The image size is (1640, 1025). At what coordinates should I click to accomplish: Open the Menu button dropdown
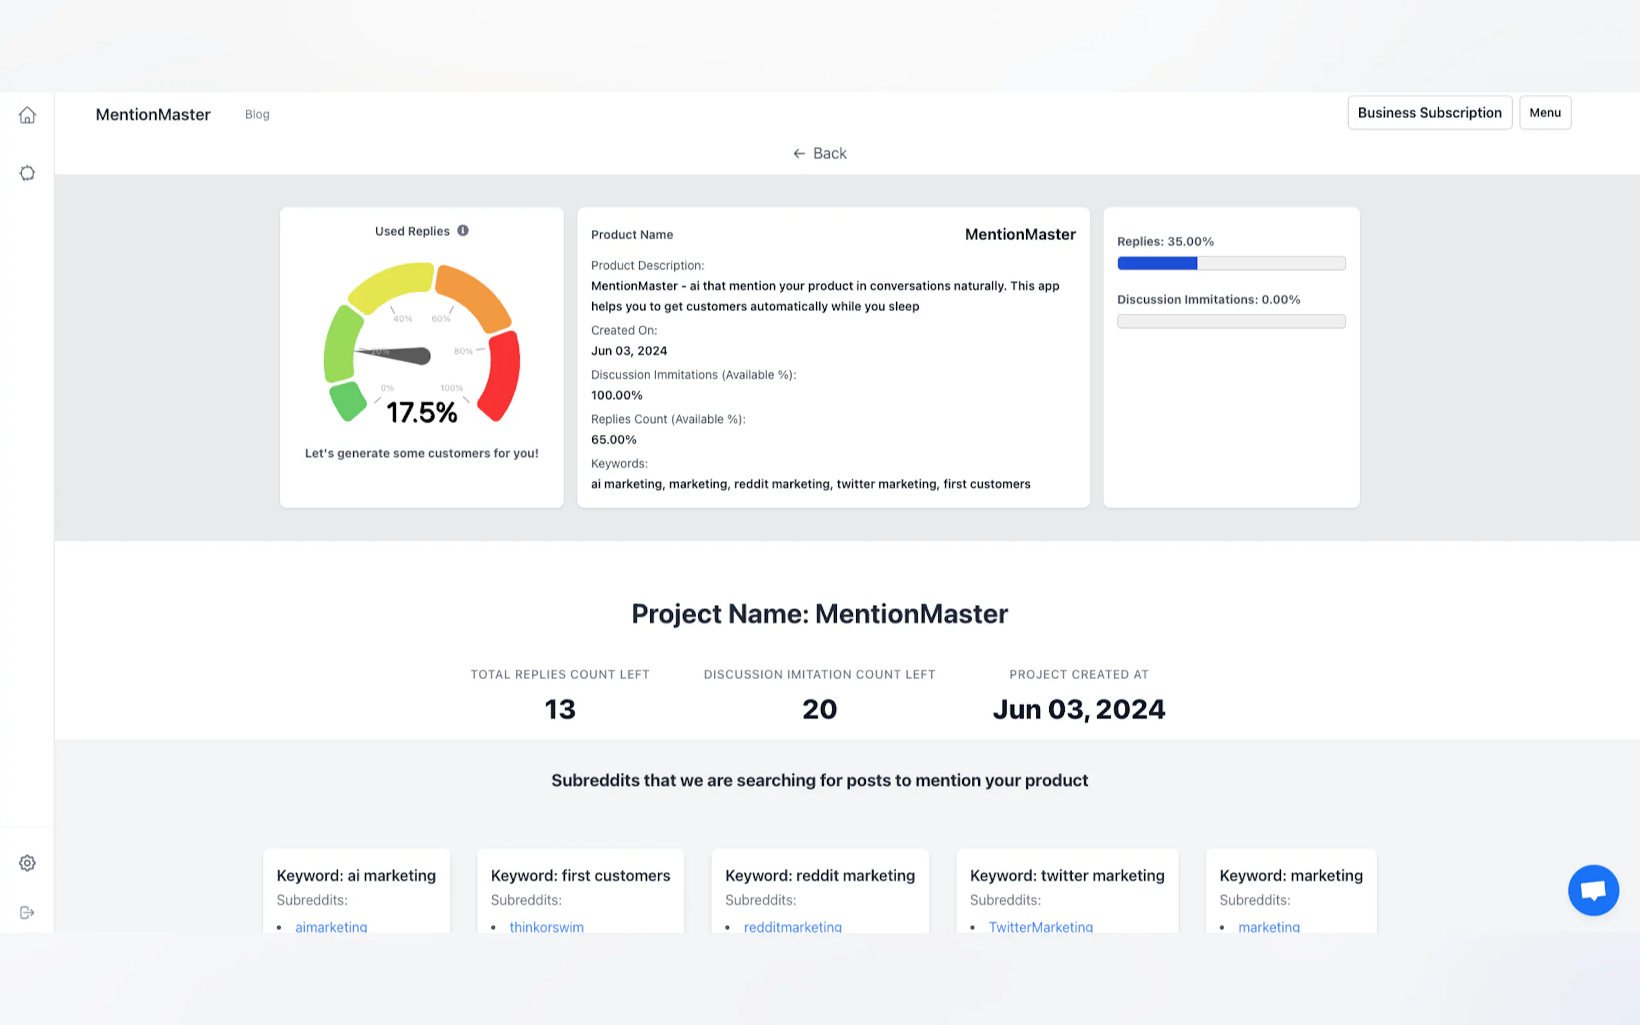[x=1544, y=112]
